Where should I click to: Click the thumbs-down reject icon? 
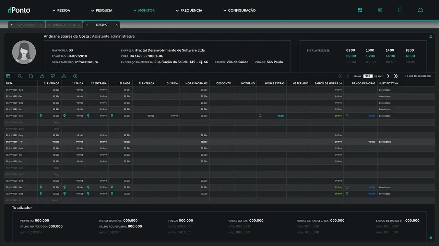pos(53,76)
